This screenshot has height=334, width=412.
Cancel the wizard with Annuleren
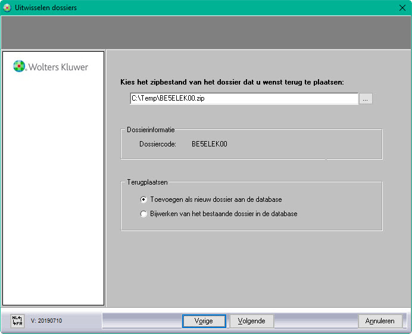point(380,321)
